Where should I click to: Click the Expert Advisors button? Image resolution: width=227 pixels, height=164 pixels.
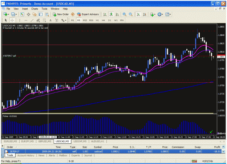tap(88, 14)
